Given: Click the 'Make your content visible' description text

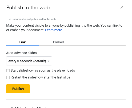Looking at the screenshot, I should [x=64, y=28].
